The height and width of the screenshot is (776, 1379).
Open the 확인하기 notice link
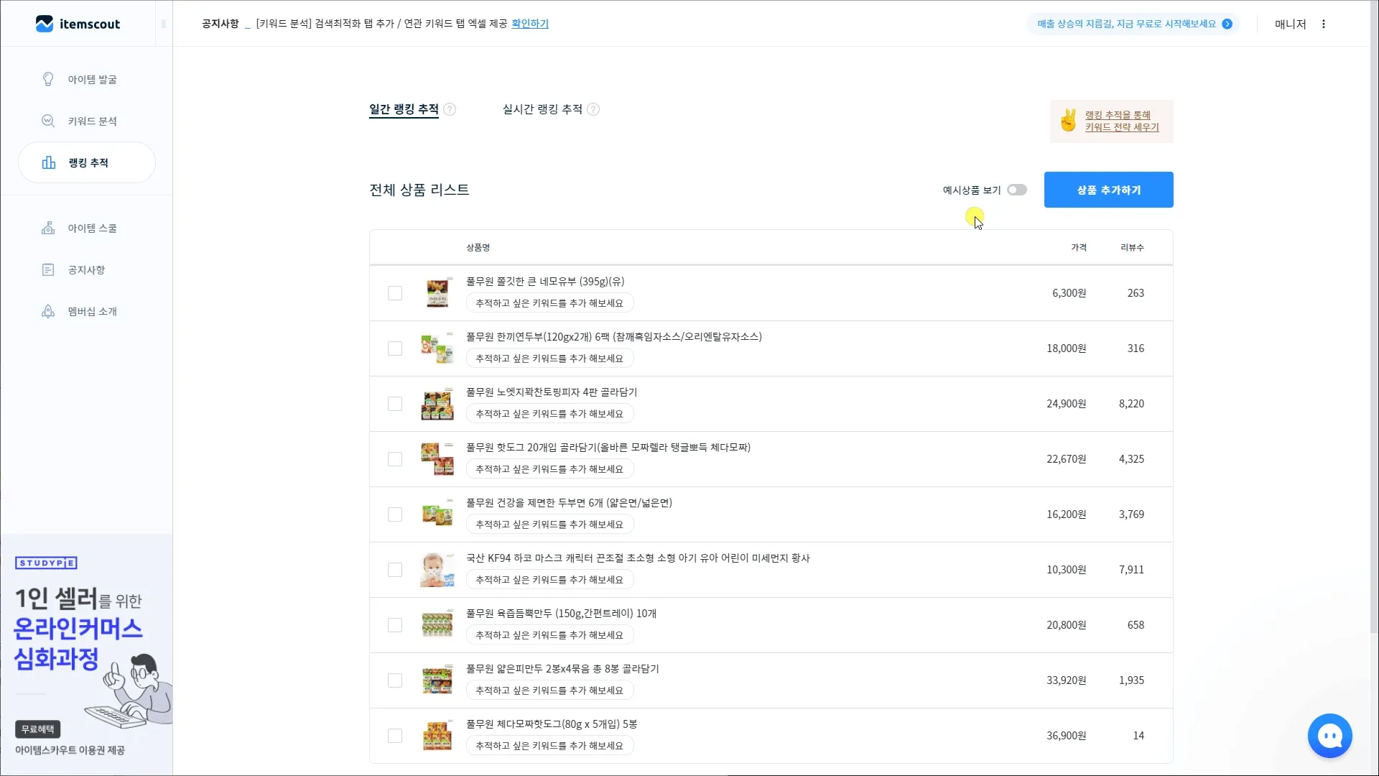coord(530,24)
